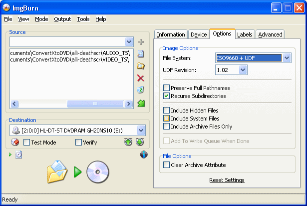
Task: Check Include Archive Files Only
Action: tap(166, 126)
